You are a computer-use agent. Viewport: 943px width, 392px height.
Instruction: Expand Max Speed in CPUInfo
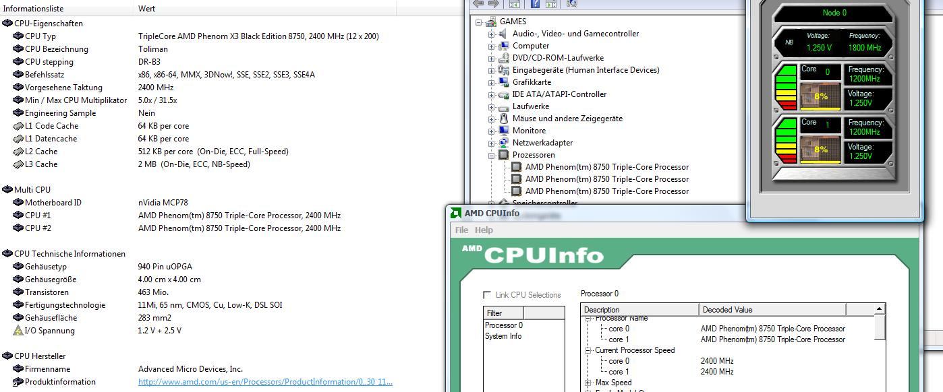588,383
